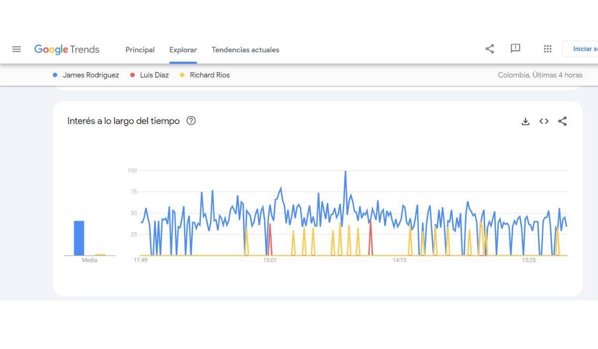Show help for Interés a lo largo del tiempo

(191, 121)
